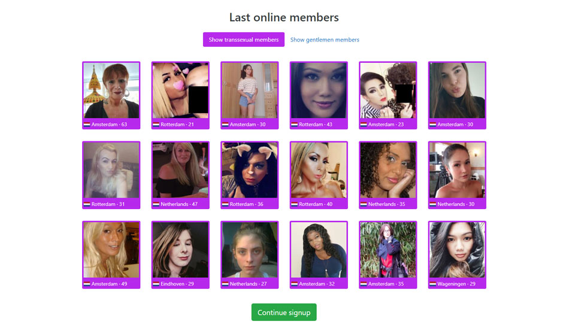575x336 pixels.
Task: Select Show transsexual members tab
Action: (x=244, y=40)
